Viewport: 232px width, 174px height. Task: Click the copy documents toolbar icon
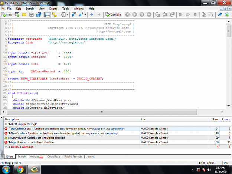point(204,14)
